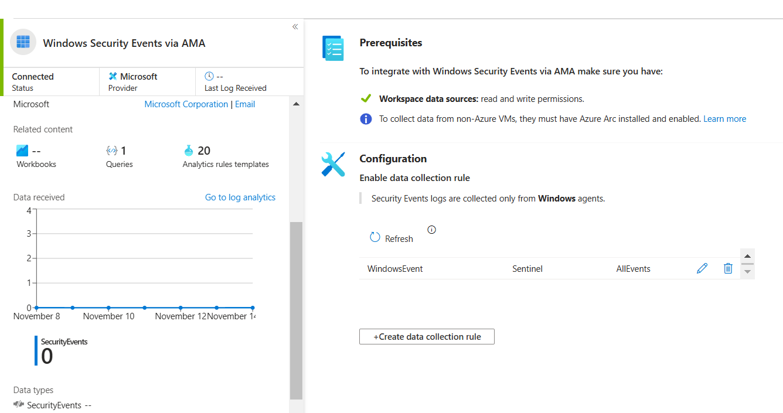Click the Email link
Image resolution: width=783 pixels, height=413 pixels.
[x=245, y=104]
